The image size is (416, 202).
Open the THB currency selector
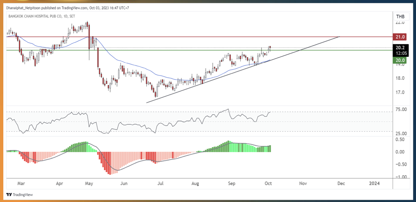pos(400,17)
